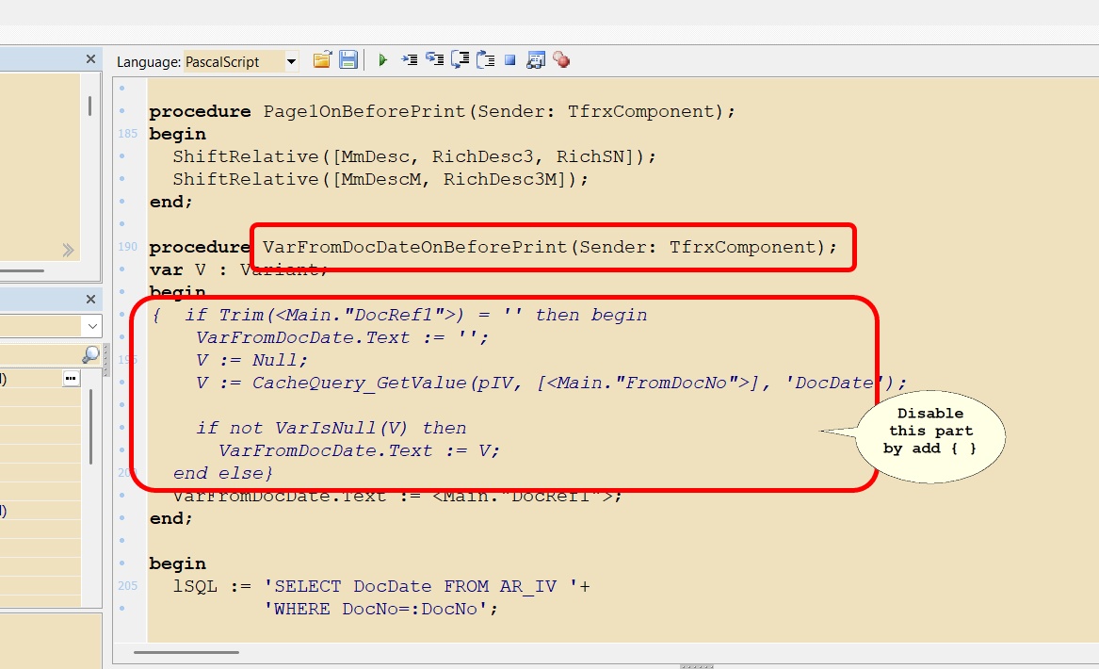Collapse the left panel with the double-arrow chevron
This screenshot has height=669, width=1099.
pyautogui.click(x=67, y=251)
